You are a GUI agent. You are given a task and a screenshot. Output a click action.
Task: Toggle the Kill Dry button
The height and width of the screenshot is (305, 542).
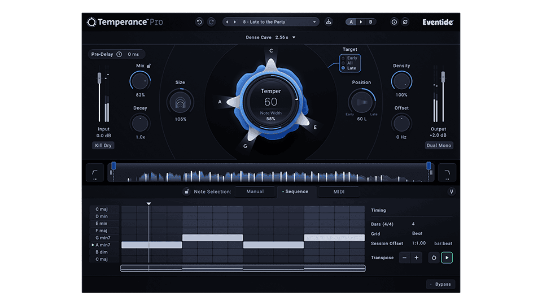point(103,145)
